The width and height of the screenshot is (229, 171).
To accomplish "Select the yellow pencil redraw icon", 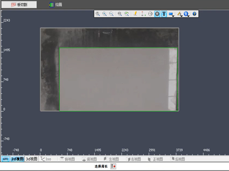I will [x=135, y=14].
